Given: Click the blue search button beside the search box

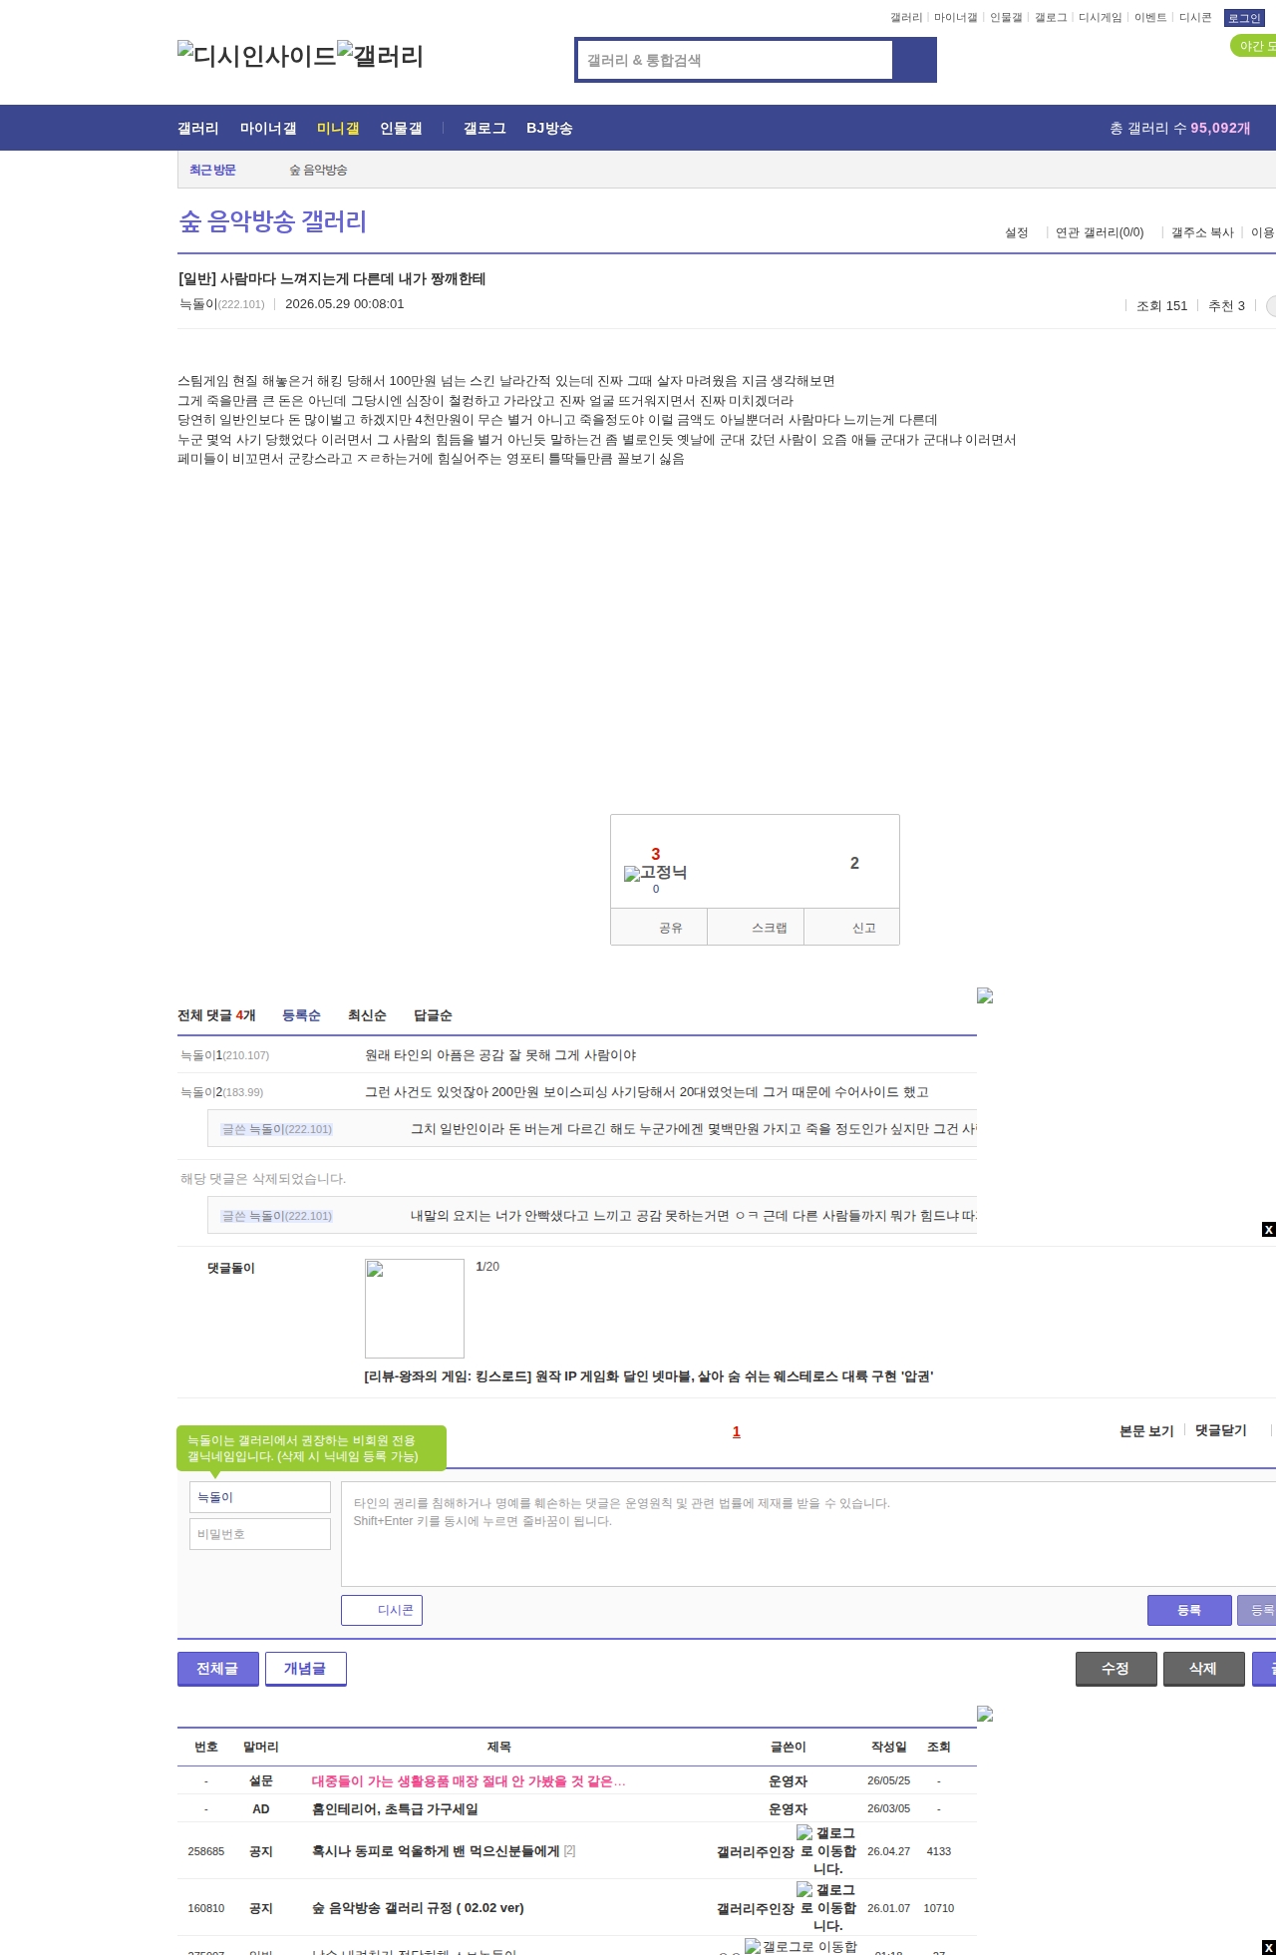Looking at the screenshot, I should click(x=915, y=60).
